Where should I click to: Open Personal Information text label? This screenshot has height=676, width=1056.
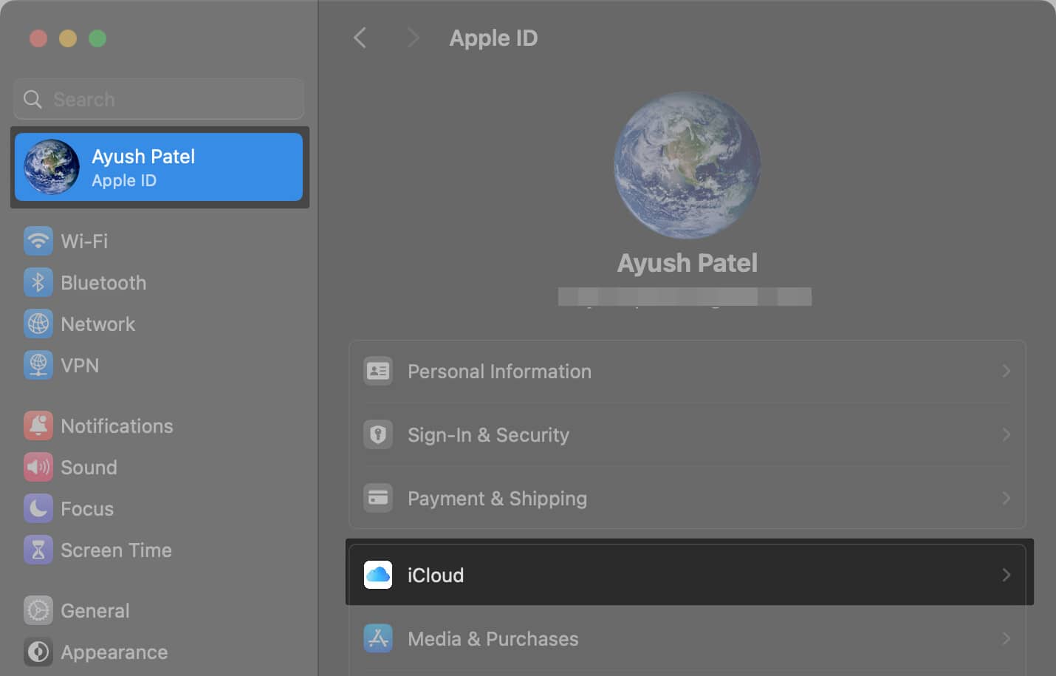[x=499, y=371]
